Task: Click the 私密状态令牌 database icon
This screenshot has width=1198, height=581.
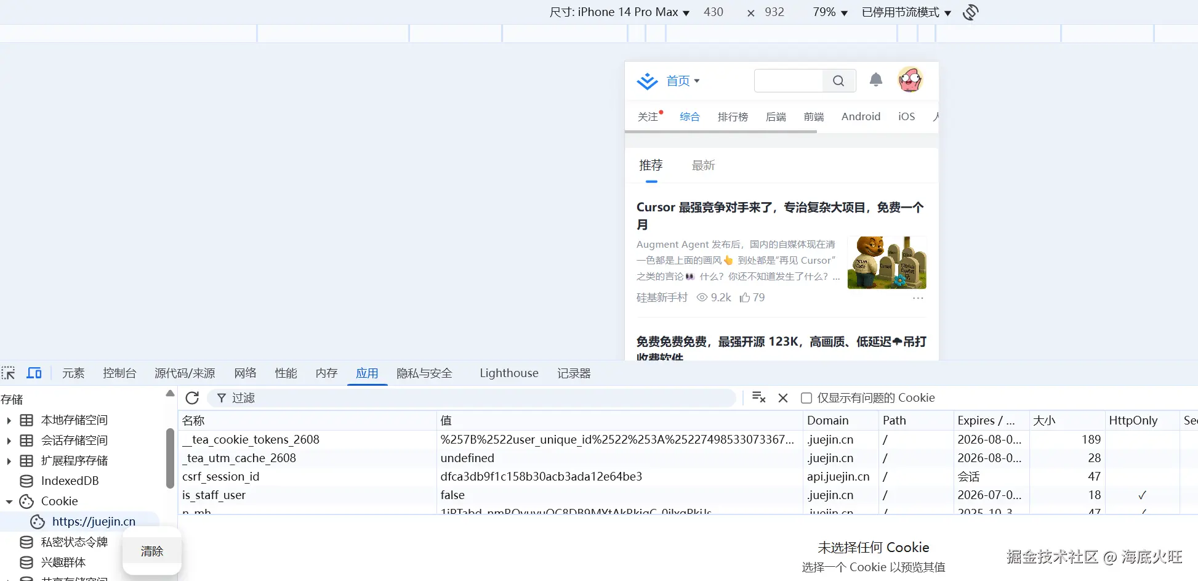Action: click(x=26, y=542)
